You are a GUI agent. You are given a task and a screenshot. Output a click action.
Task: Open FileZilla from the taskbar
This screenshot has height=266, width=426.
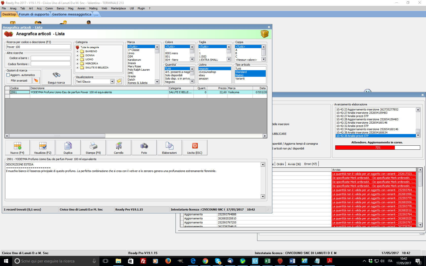click(143, 261)
